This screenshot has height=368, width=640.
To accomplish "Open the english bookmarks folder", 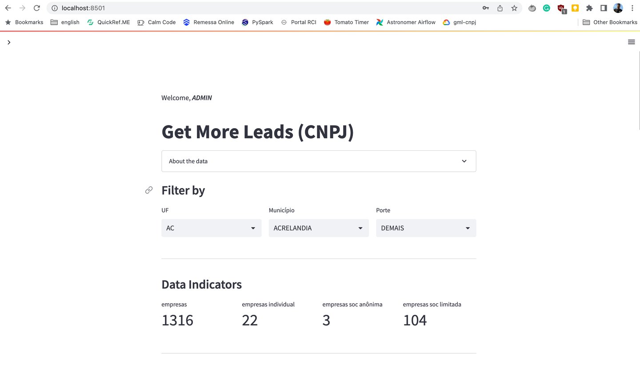I will pyautogui.click(x=65, y=22).
